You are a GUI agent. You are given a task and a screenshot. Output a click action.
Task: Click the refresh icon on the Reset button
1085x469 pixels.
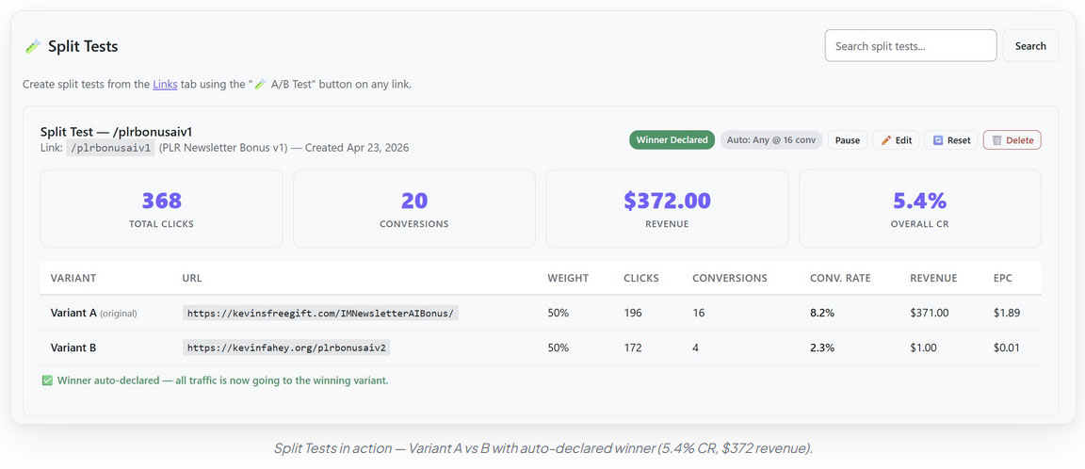(938, 140)
